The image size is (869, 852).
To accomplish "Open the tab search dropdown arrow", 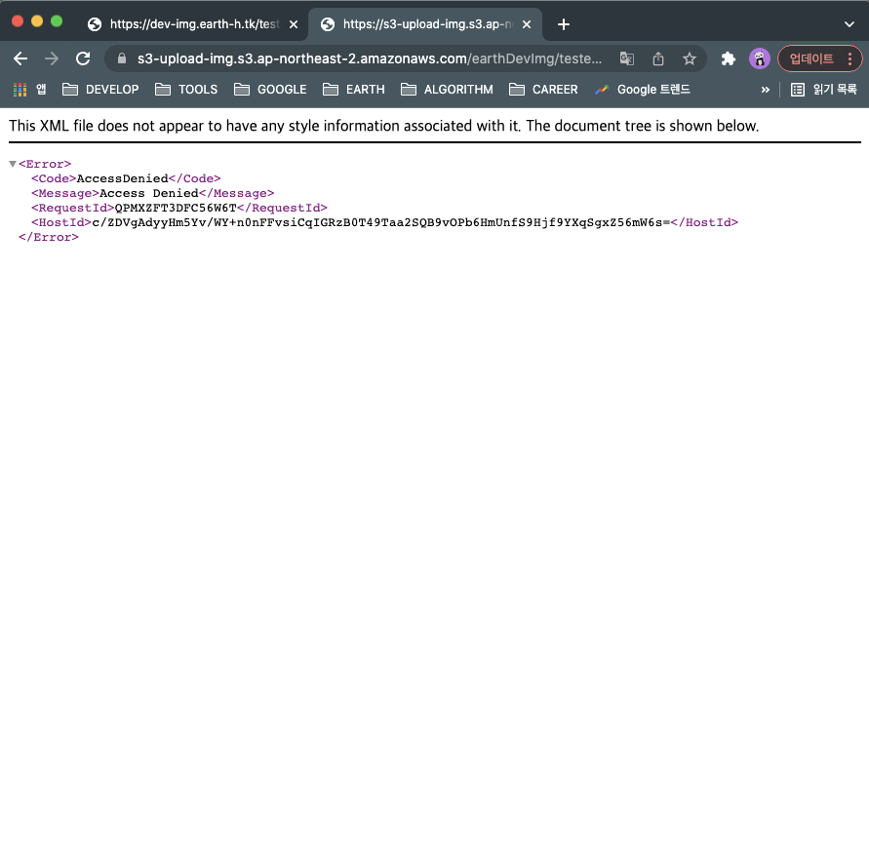I will coord(849,24).
